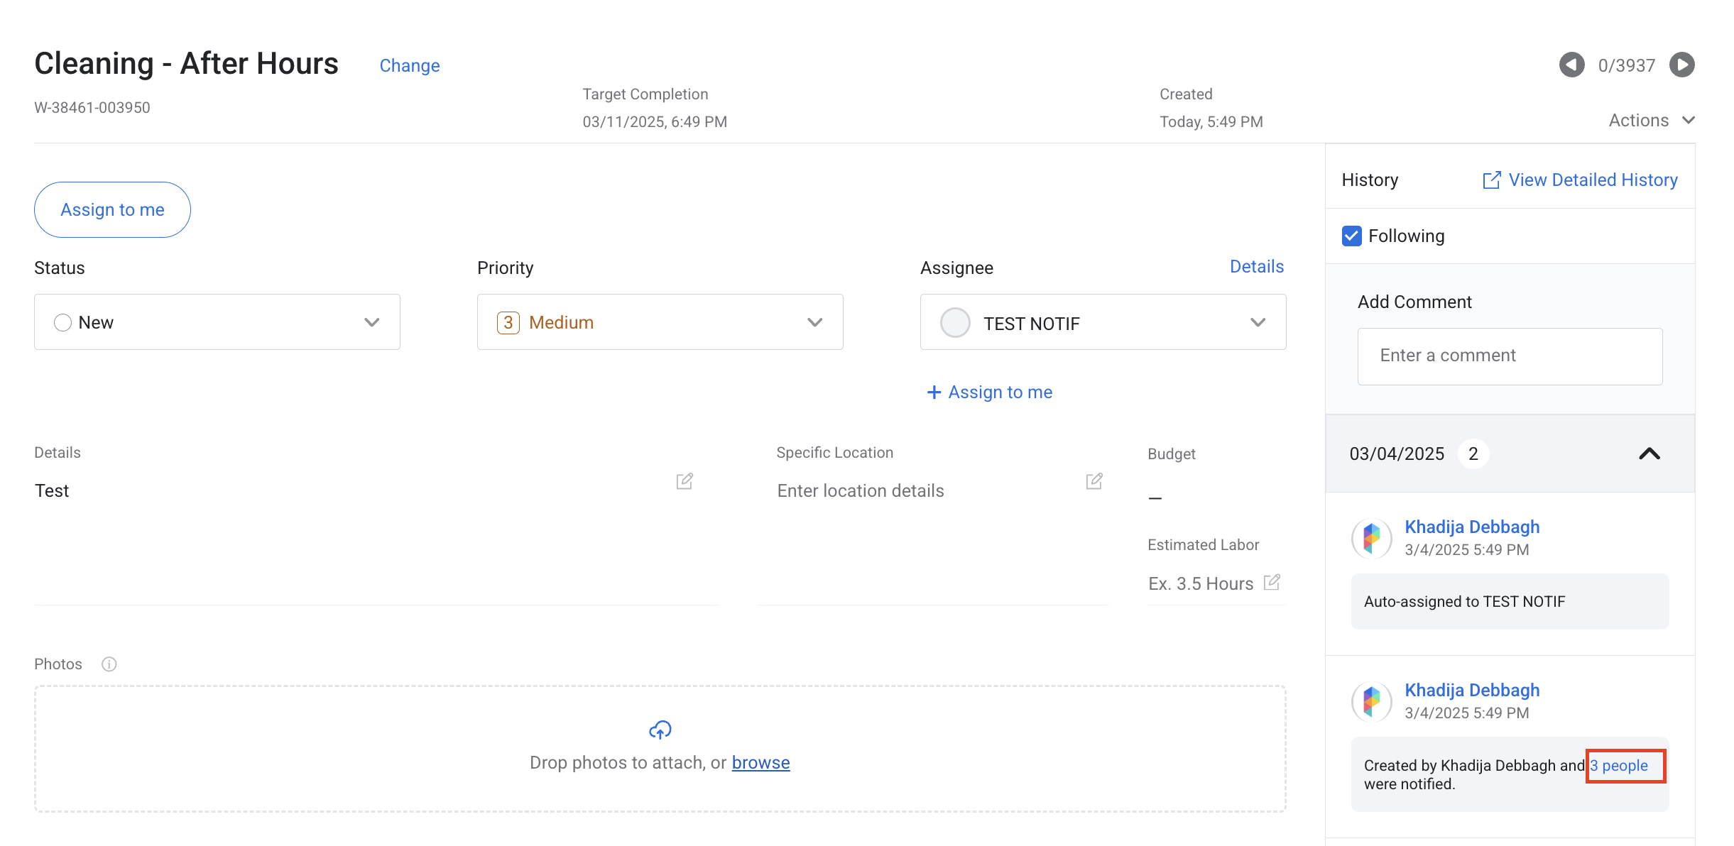Viewport: 1734px width, 846px height.
Task: Open the Actions menu
Action: tap(1651, 121)
